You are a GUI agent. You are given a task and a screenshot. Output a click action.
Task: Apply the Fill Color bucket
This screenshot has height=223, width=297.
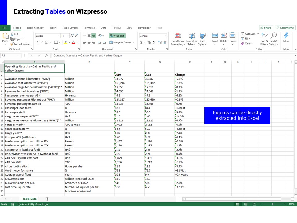pyautogui.click(x=66, y=42)
